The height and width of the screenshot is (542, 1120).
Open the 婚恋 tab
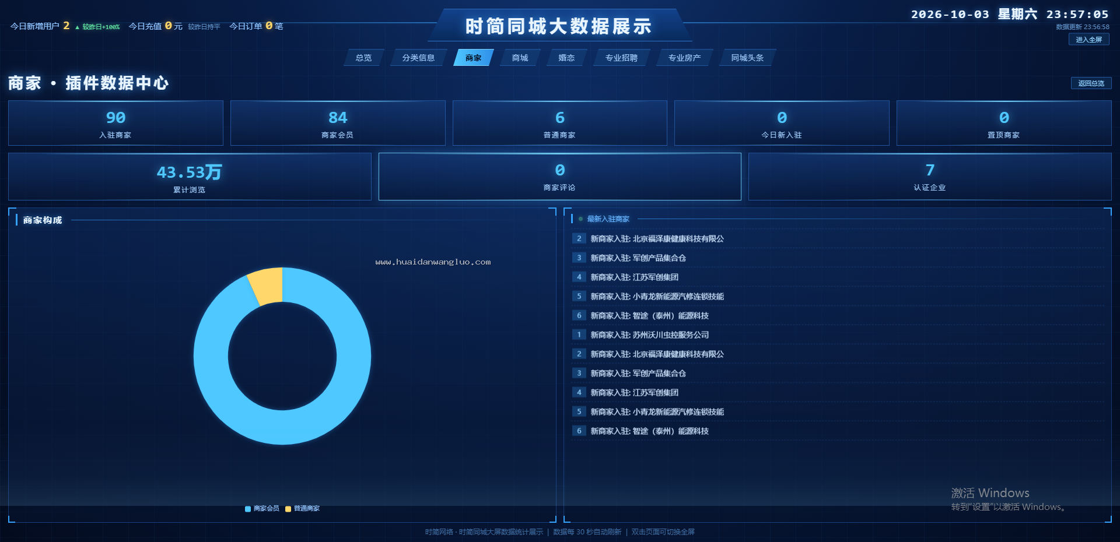click(566, 58)
